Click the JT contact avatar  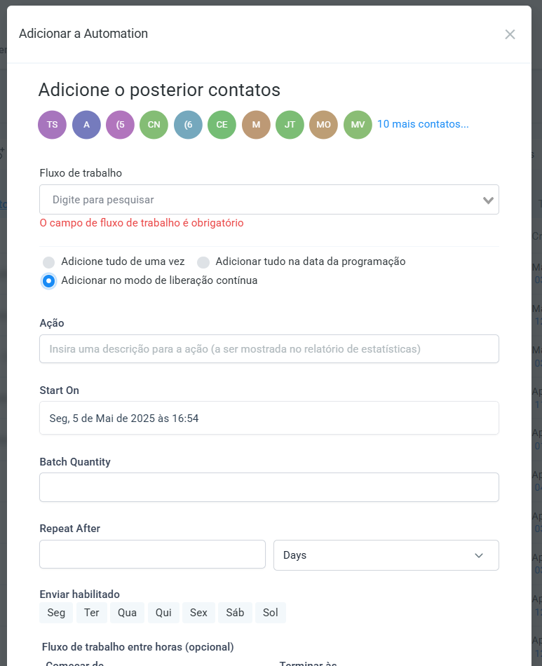[x=290, y=125]
